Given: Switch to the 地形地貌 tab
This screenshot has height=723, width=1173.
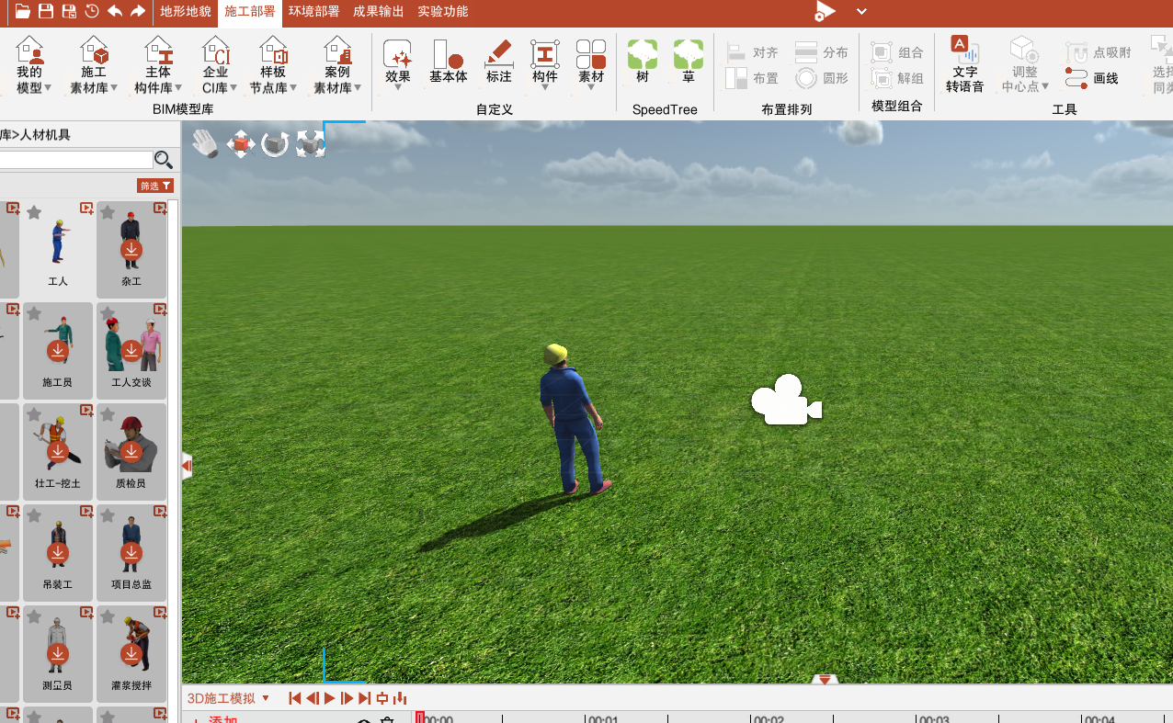Looking at the screenshot, I should pos(185,12).
